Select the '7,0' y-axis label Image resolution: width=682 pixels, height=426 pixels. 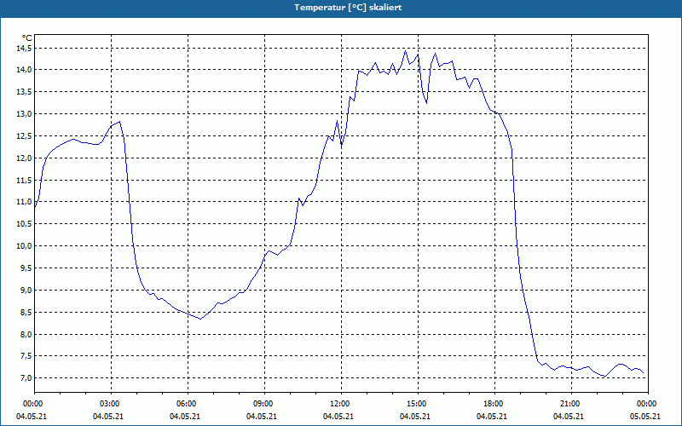point(26,378)
